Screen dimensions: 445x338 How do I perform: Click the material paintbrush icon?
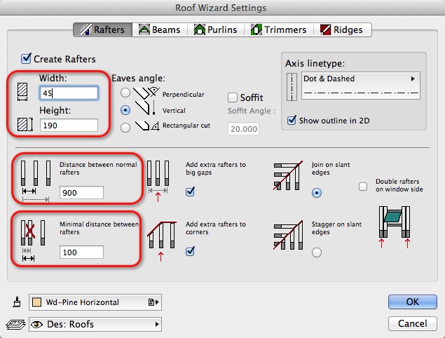click(x=17, y=302)
